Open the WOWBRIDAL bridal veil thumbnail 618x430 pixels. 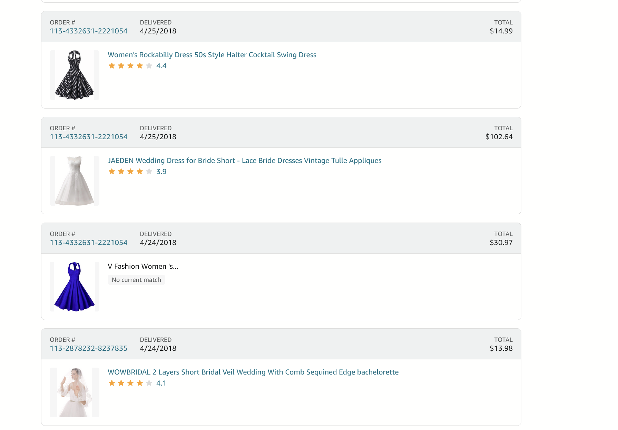coord(75,392)
